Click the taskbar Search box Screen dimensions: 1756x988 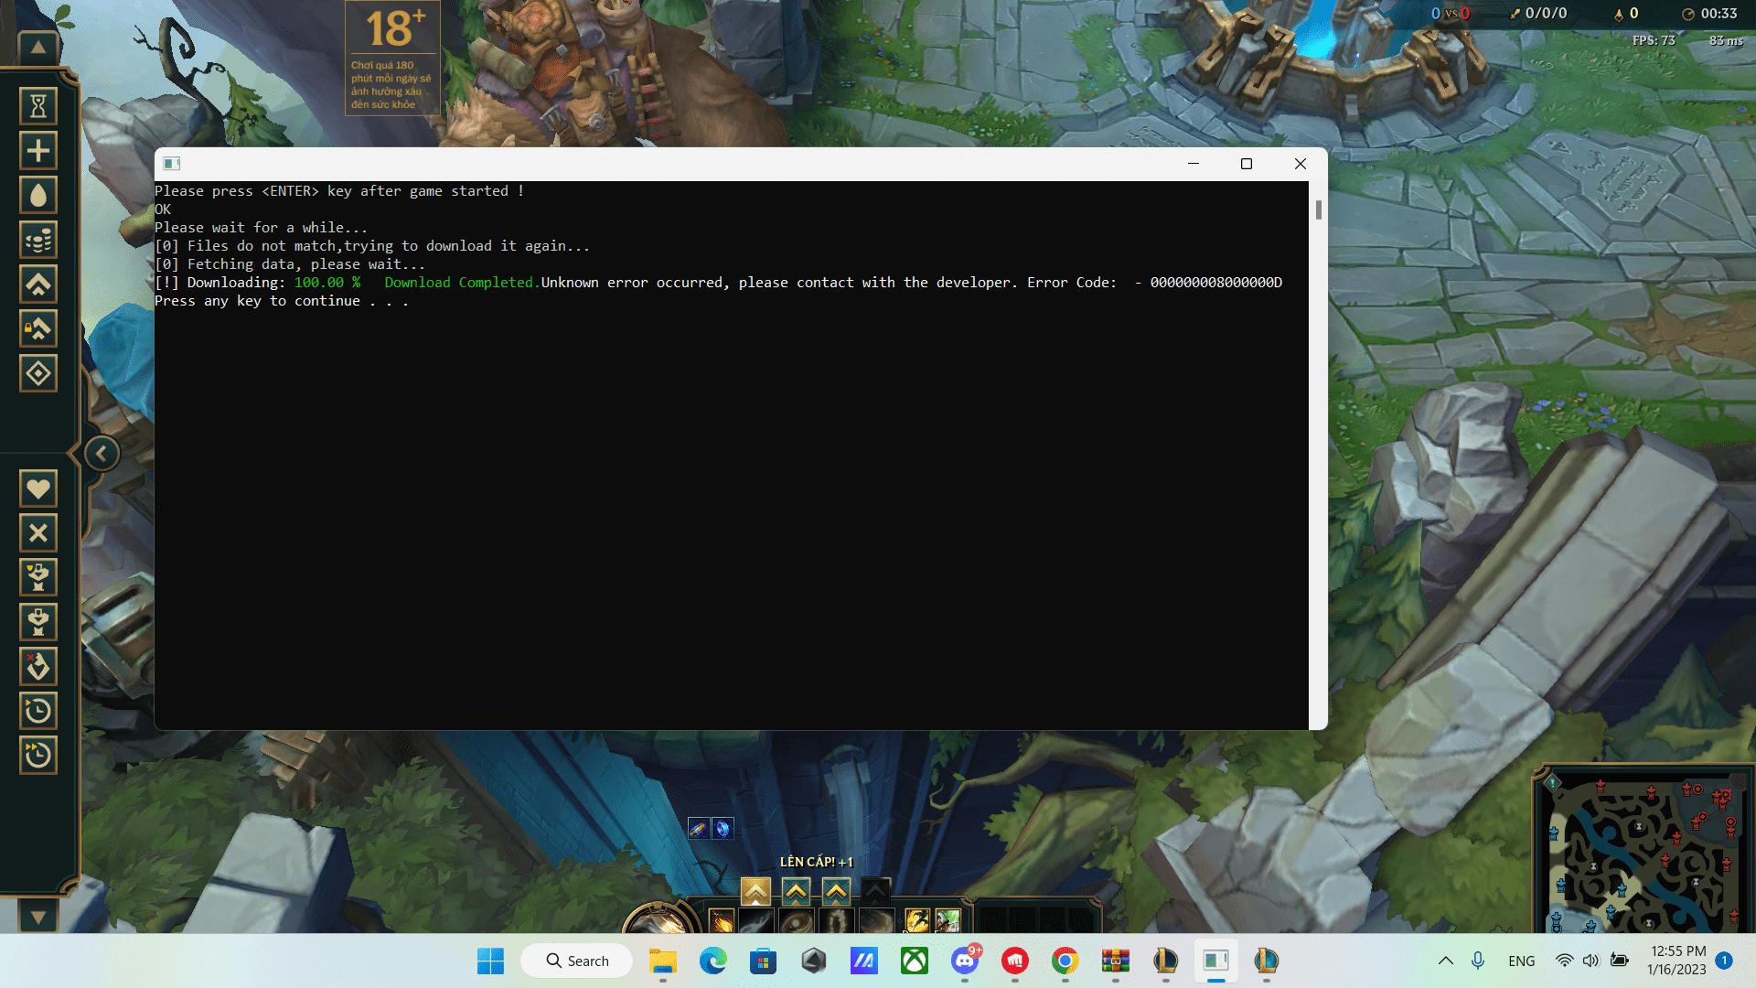coord(577,961)
